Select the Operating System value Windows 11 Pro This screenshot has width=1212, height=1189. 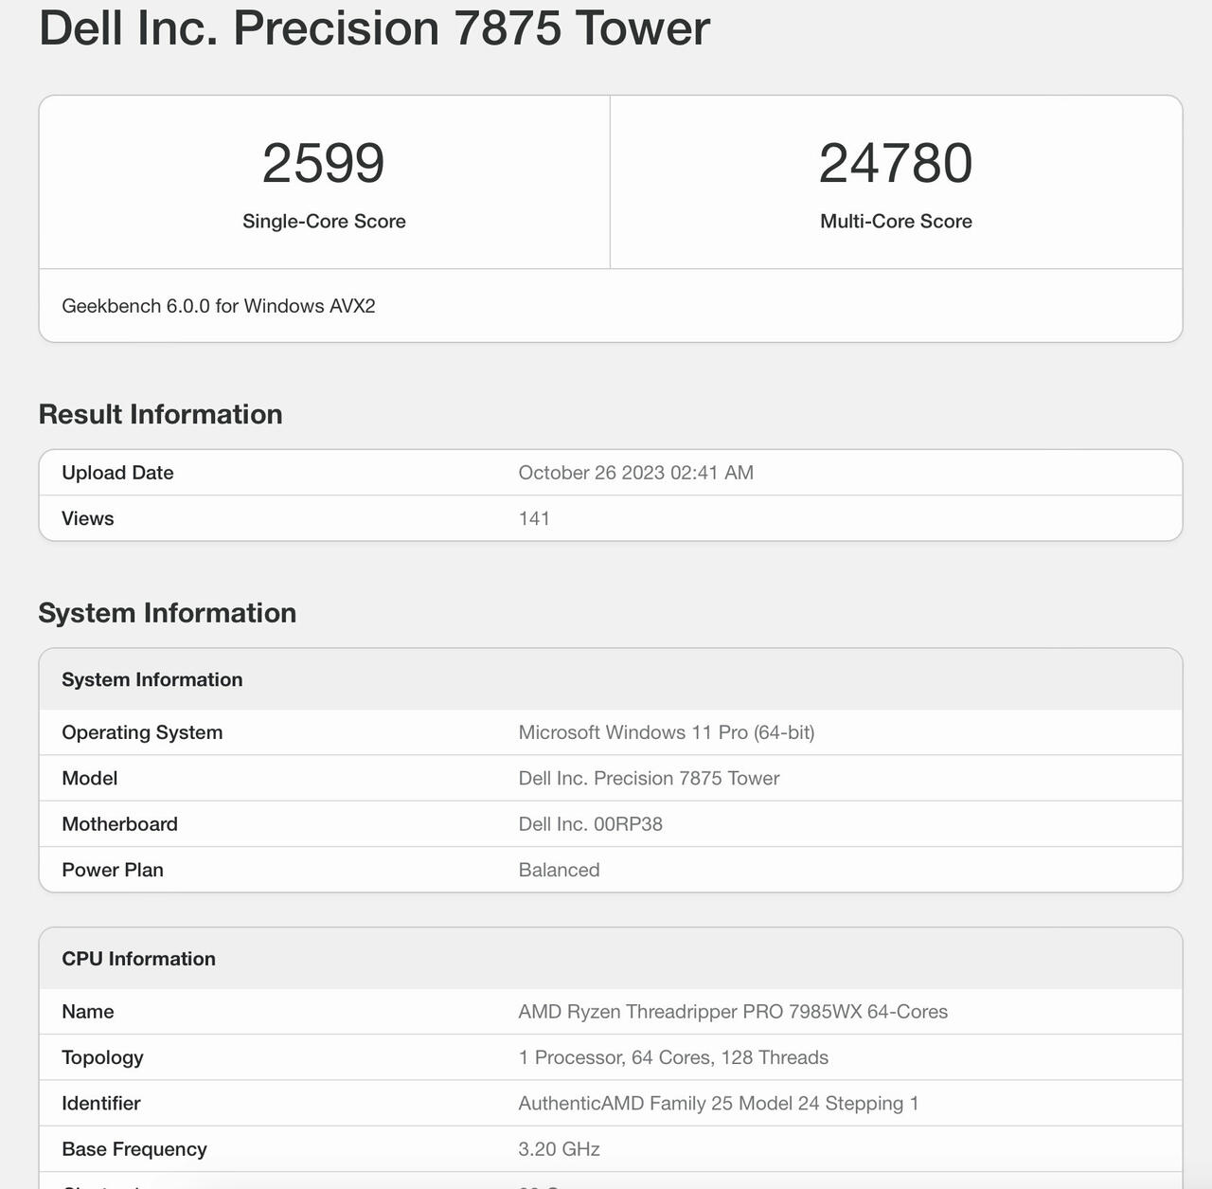667,732
